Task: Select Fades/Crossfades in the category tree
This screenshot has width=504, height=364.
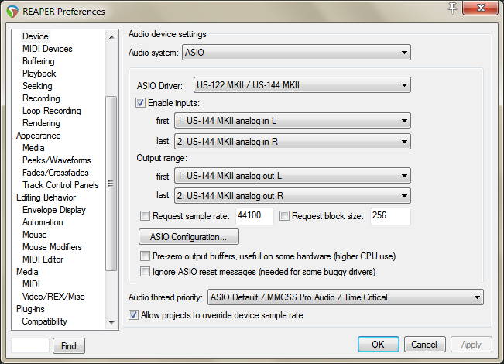Action: (55, 173)
